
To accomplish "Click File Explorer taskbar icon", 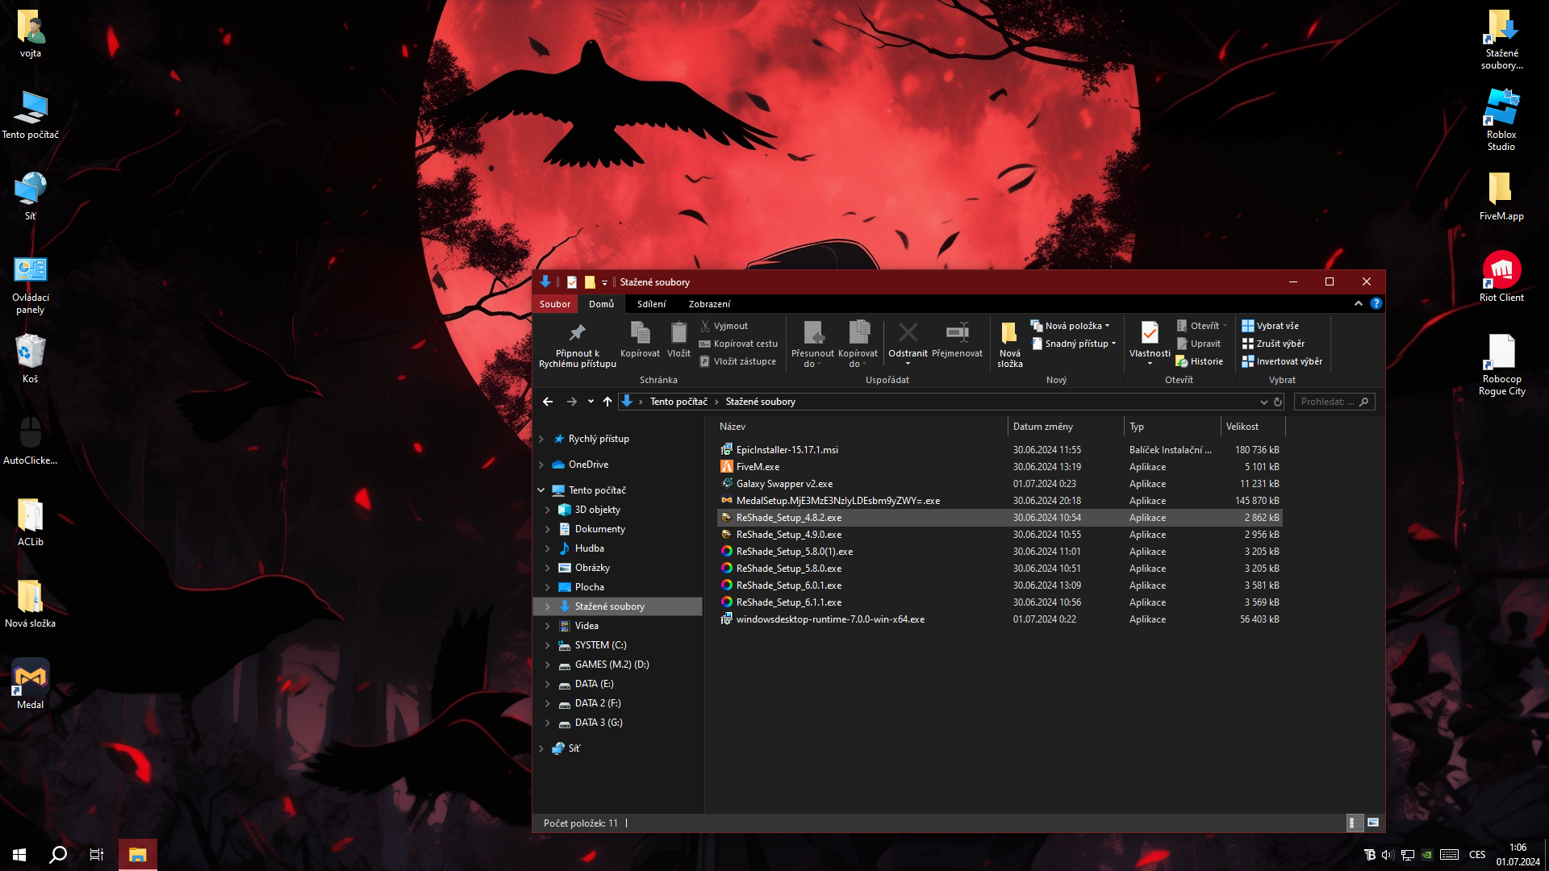I will 137,855.
